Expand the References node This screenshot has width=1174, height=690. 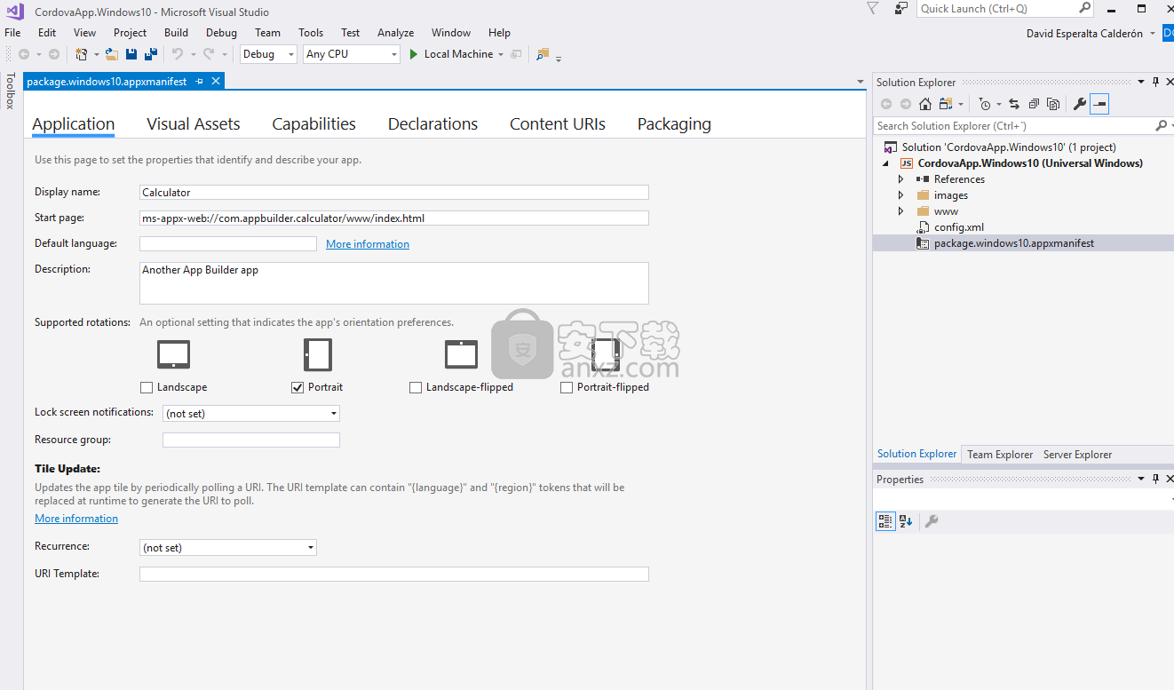click(x=901, y=179)
